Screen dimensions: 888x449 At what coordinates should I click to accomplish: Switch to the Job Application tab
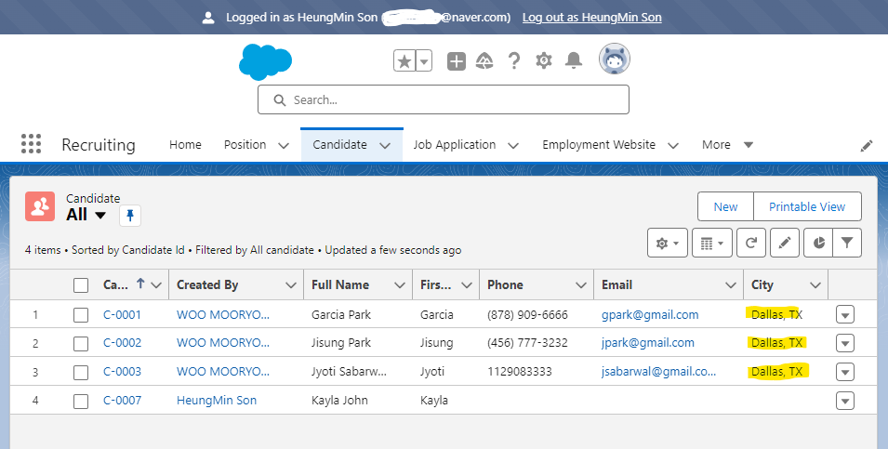point(454,145)
